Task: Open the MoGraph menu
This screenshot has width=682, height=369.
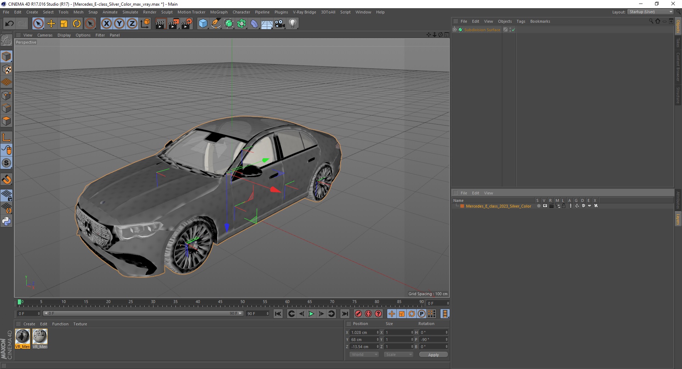Action: [218, 12]
